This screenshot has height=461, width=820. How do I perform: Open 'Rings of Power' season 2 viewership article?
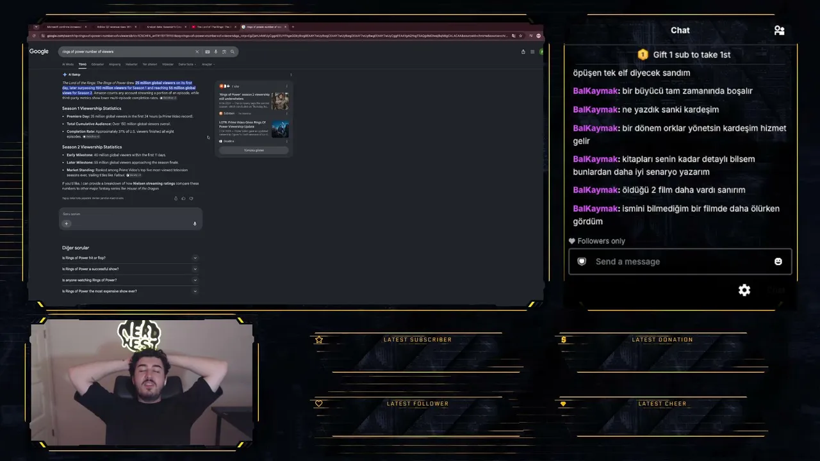(x=244, y=97)
